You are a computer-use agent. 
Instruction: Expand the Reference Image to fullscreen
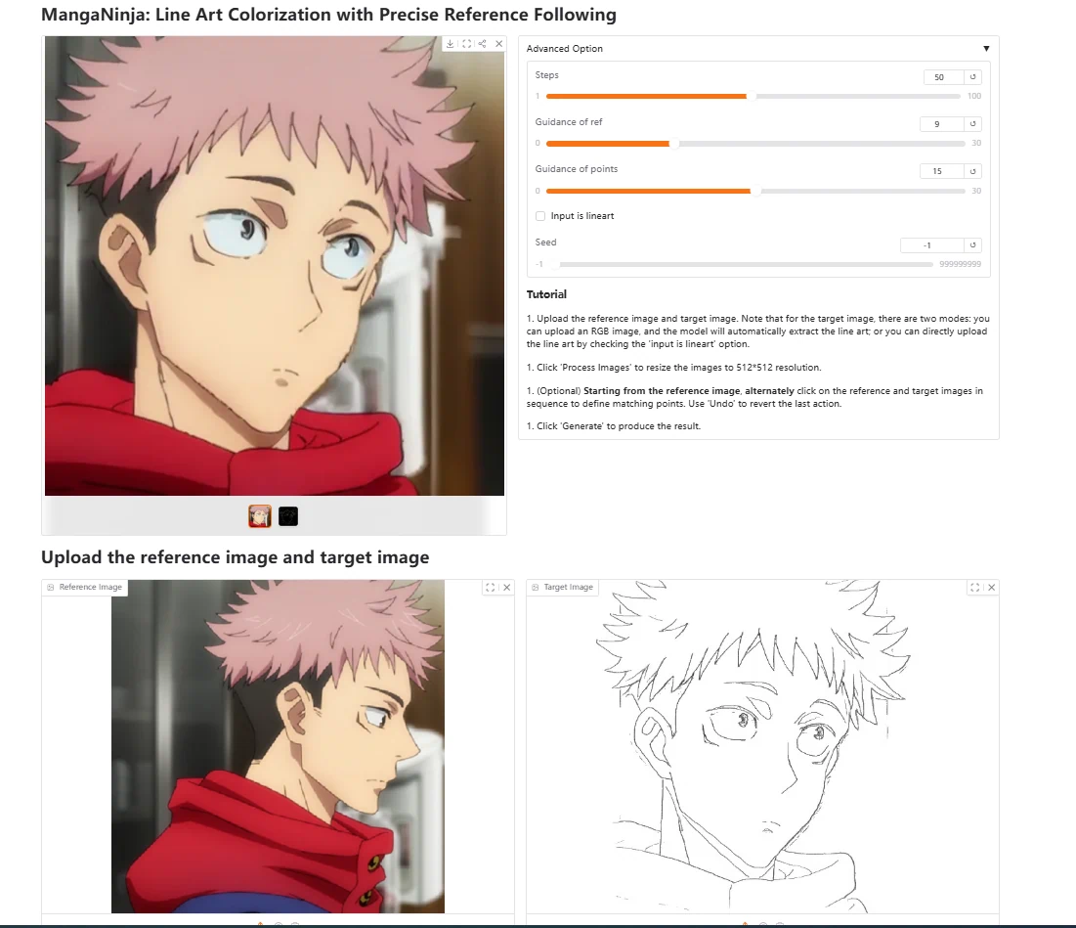(490, 588)
